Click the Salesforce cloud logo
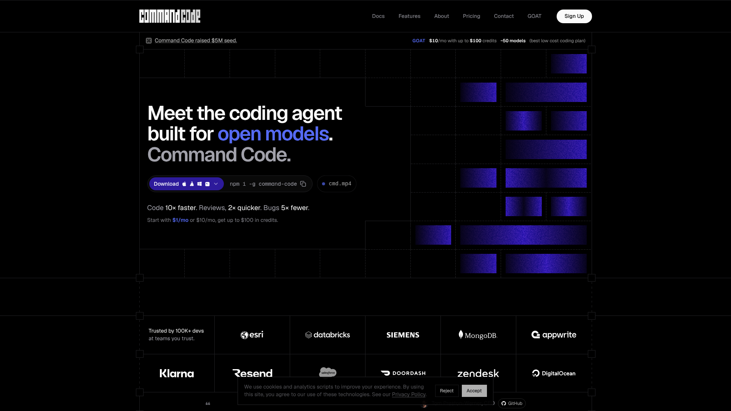731x411 pixels. pos(328,372)
